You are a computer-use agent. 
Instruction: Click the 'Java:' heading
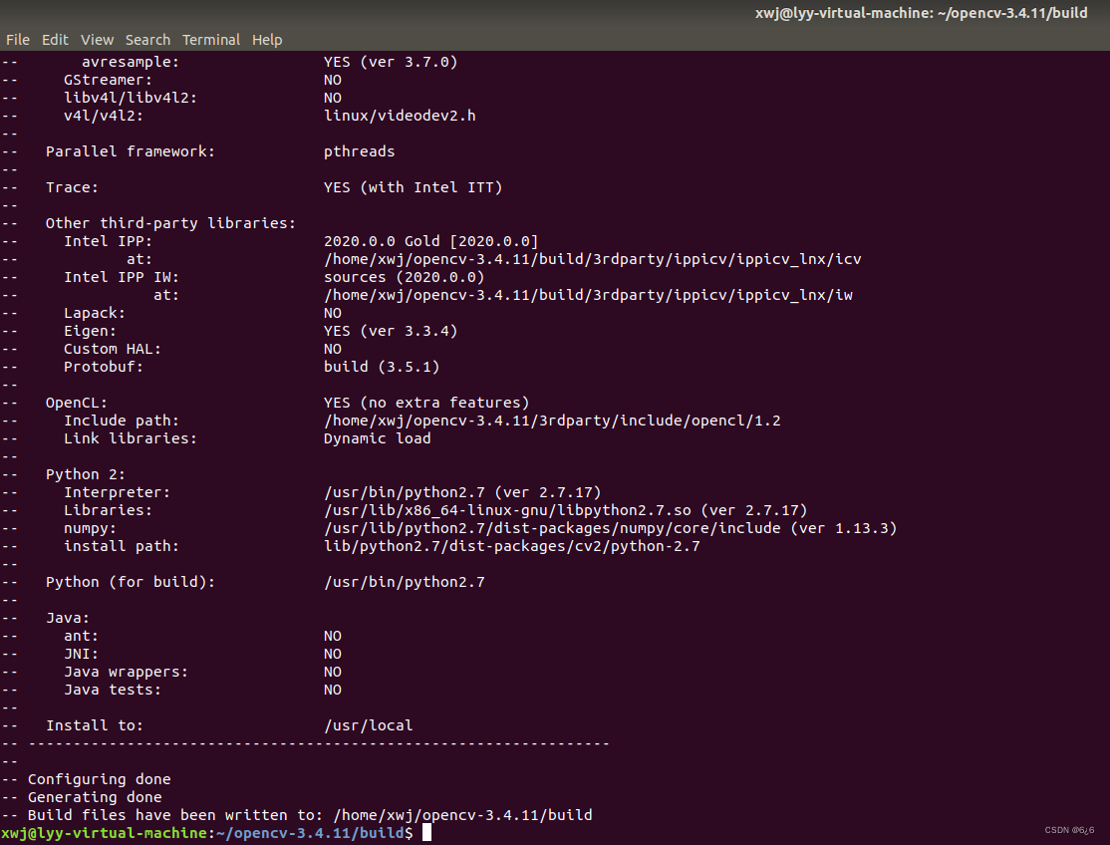tap(67, 618)
